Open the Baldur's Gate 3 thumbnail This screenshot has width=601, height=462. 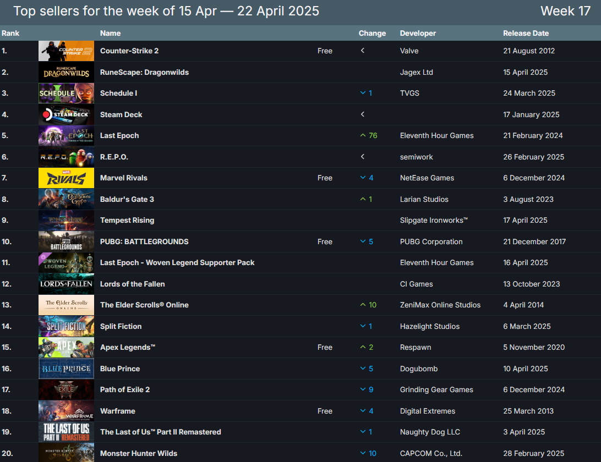[x=66, y=199]
